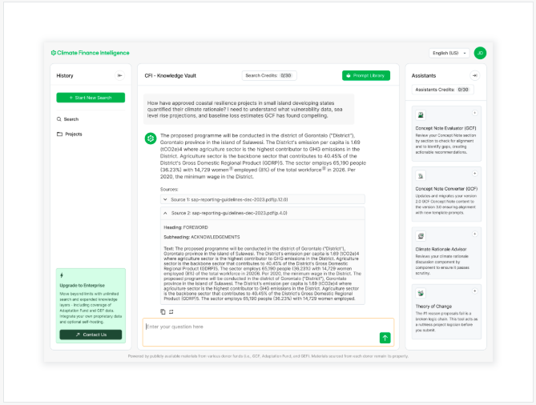Expand Source 1 sap-reporting-guidelines
The width and height of the screenshot is (536, 405).
(x=263, y=199)
